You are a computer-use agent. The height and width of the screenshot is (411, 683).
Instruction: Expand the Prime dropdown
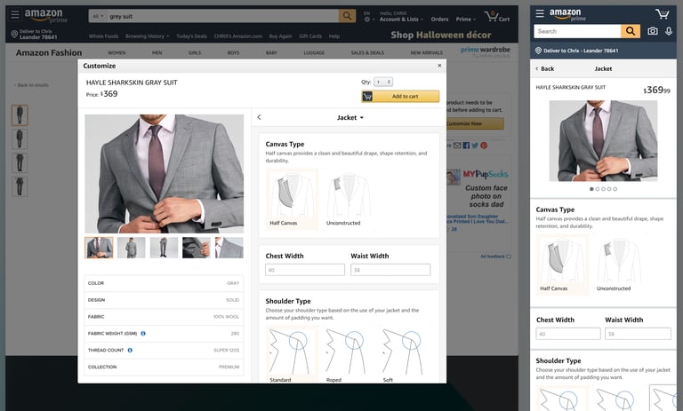(466, 20)
